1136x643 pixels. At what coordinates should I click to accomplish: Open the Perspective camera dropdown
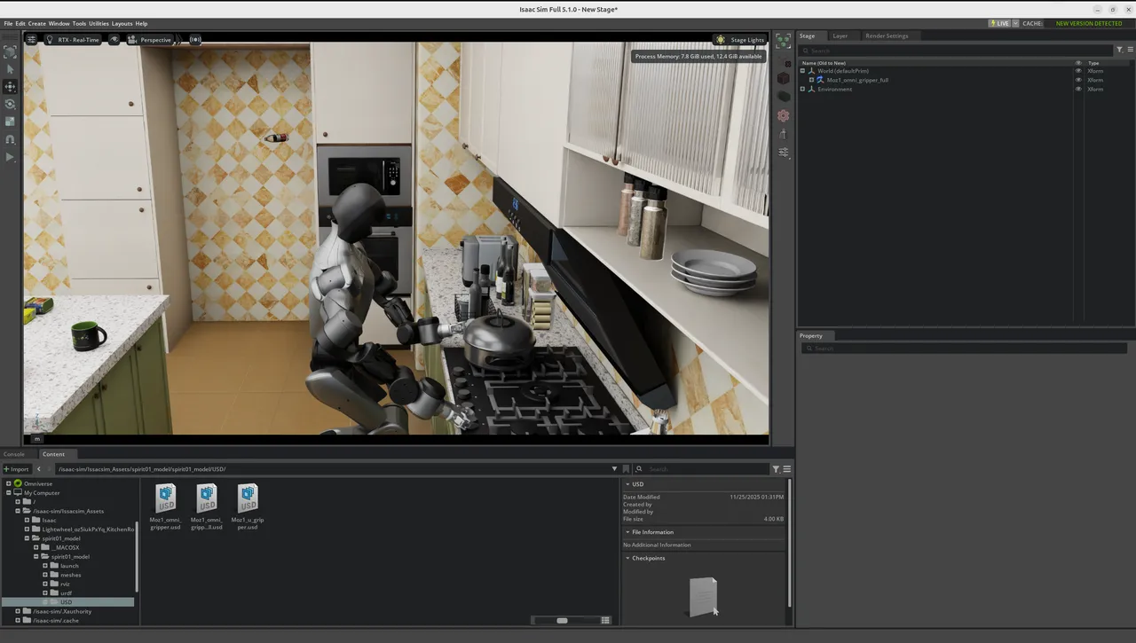coord(154,40)
